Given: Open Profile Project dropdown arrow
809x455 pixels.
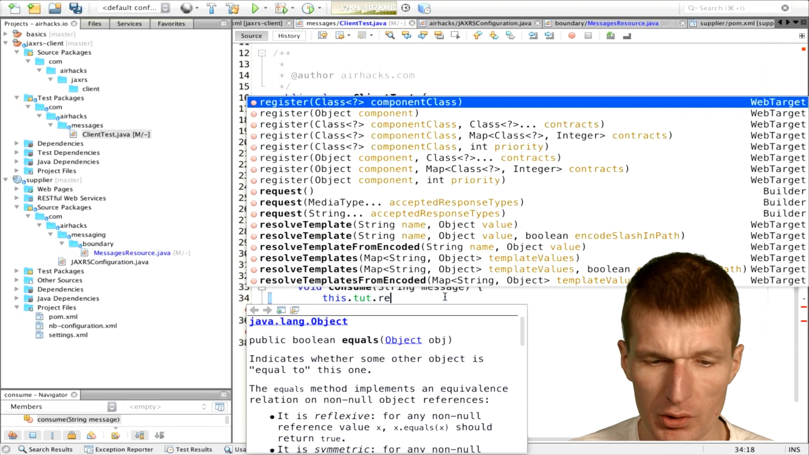Looking at the screenshot, I should (x=319, y=8).
